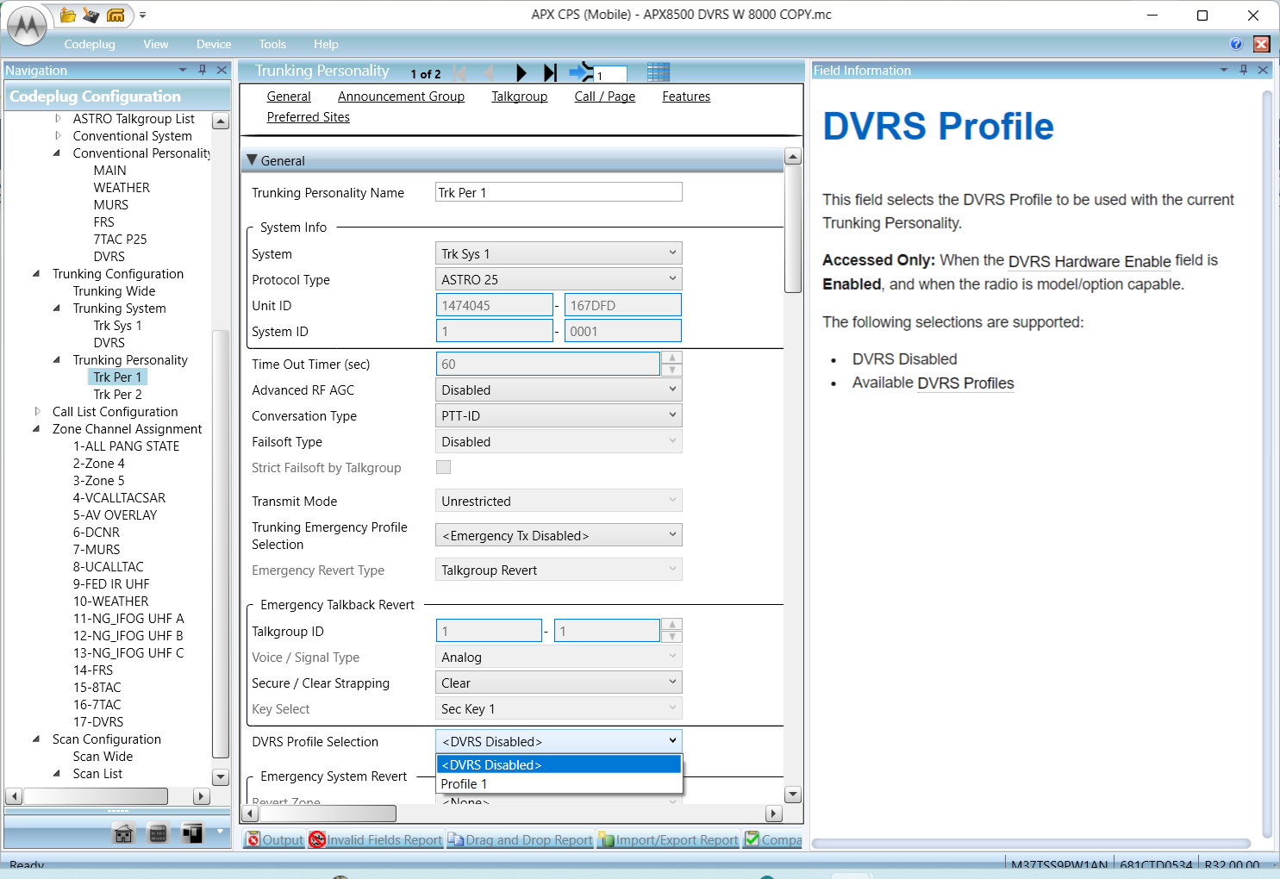Open the Output report tab
This screenshot has width=1280, height=879.
pyautogui.click(x=275, y=839)
